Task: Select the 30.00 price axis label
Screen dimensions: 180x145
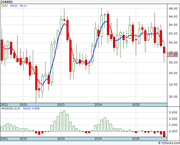Action: pyautogui.click(x=173, y=97)
